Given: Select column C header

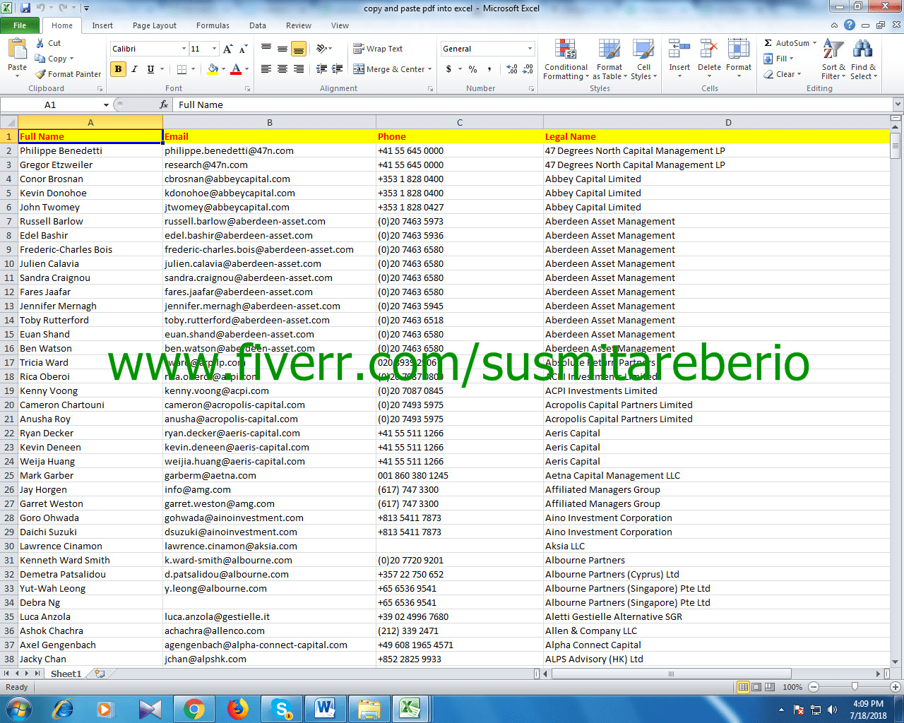Looking at the screenshot, I should pyautogui.click(x=459, y=122).
